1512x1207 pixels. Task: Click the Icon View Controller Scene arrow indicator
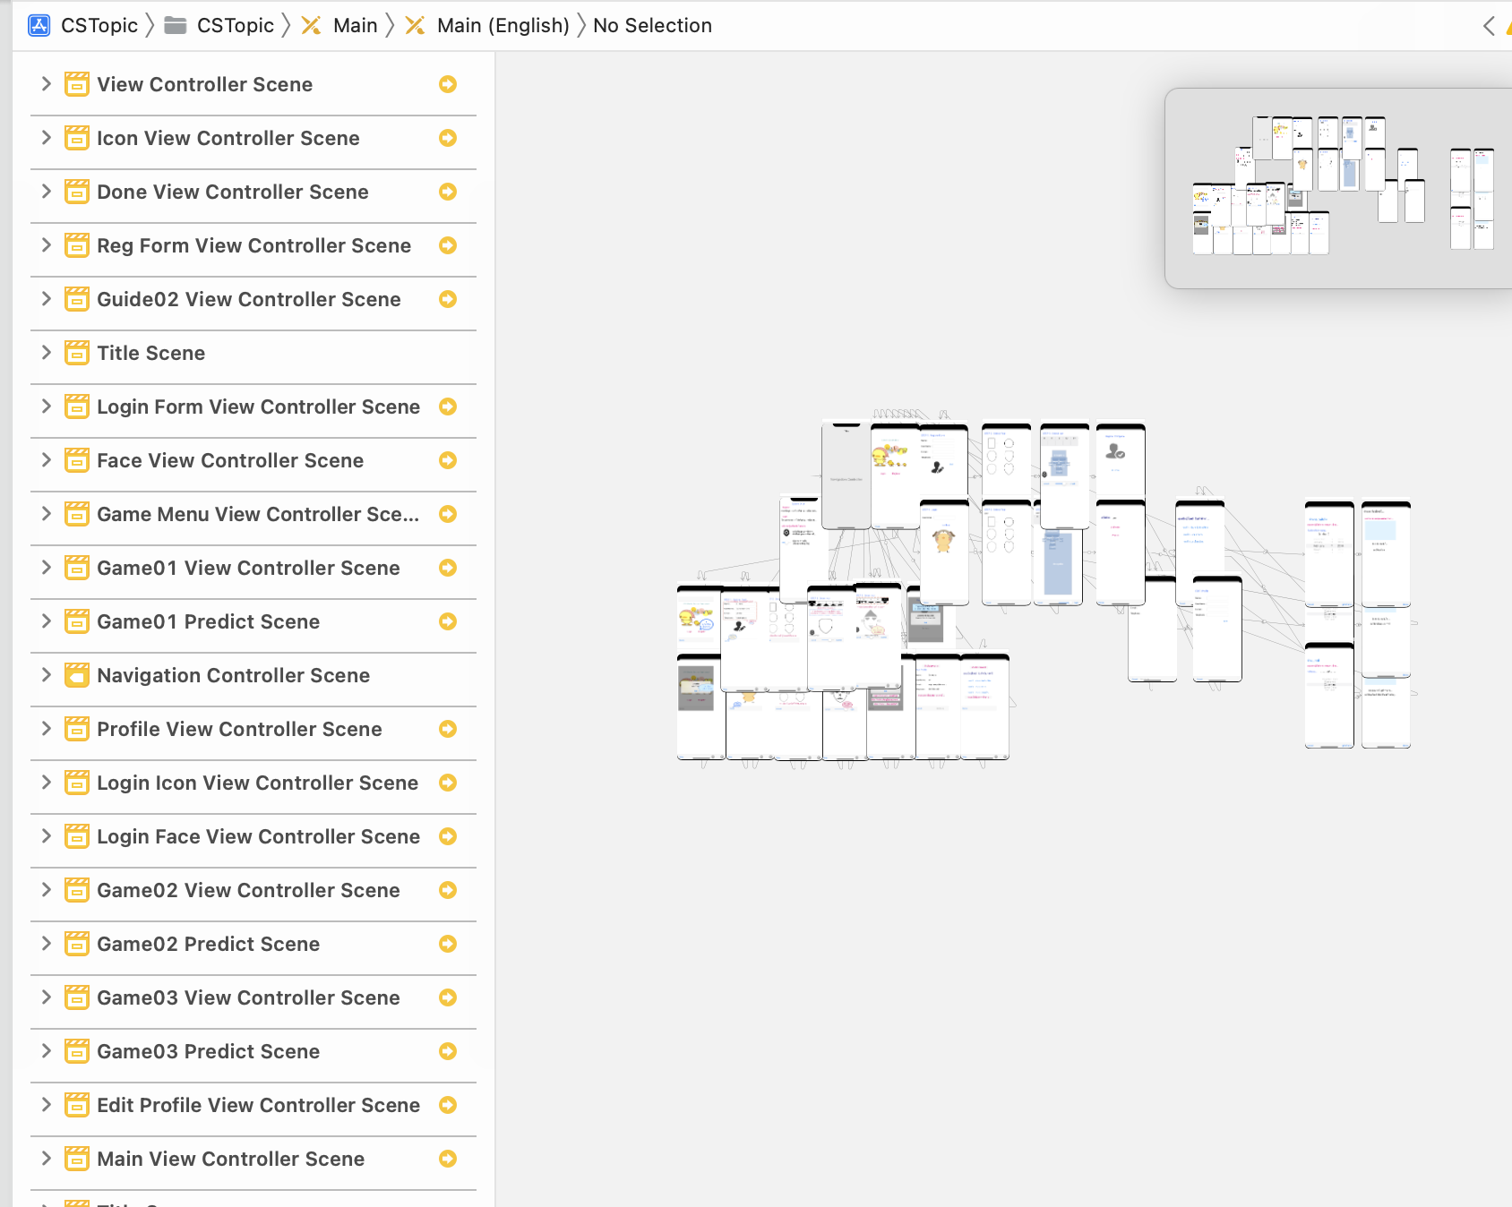pyautogui.click(x=448, y=138)
